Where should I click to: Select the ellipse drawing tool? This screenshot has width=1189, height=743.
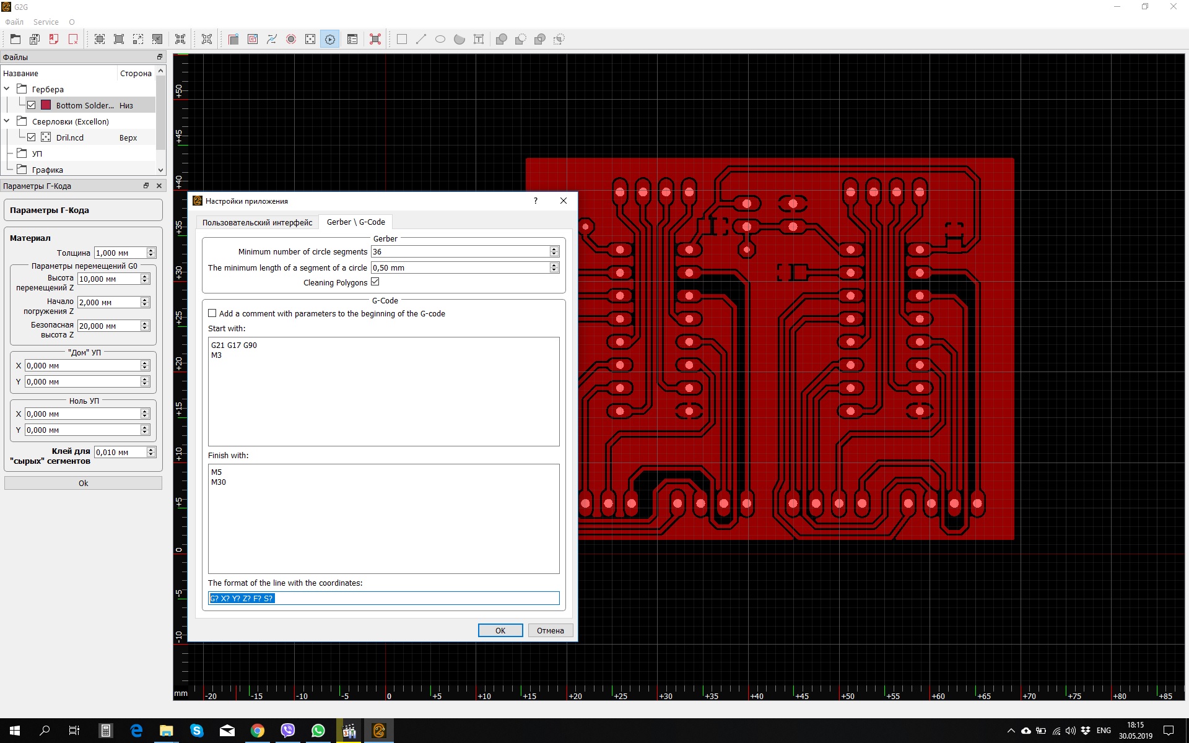click(440, 39)
